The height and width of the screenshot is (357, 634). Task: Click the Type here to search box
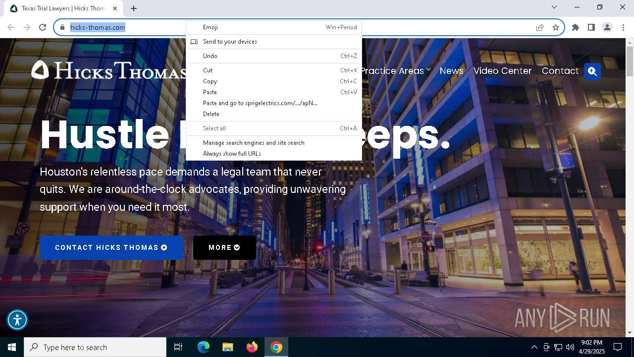pos(95,347)
